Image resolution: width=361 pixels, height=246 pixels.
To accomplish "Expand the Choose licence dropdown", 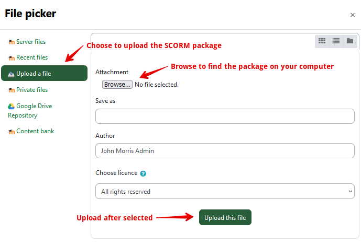I will tap(225, 192).
